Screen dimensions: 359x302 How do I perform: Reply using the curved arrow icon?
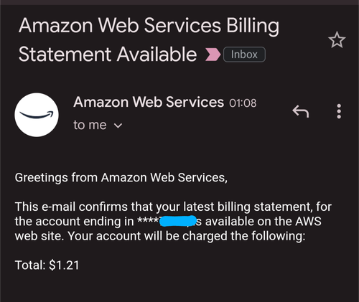click(x=301, y=111)
